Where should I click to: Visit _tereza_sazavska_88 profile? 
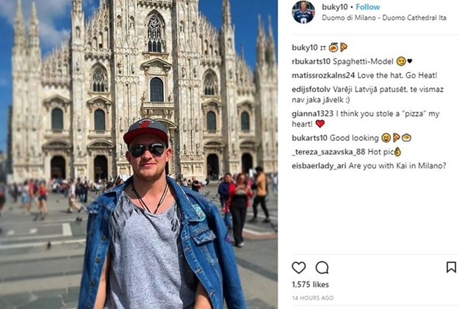point(328,152)
